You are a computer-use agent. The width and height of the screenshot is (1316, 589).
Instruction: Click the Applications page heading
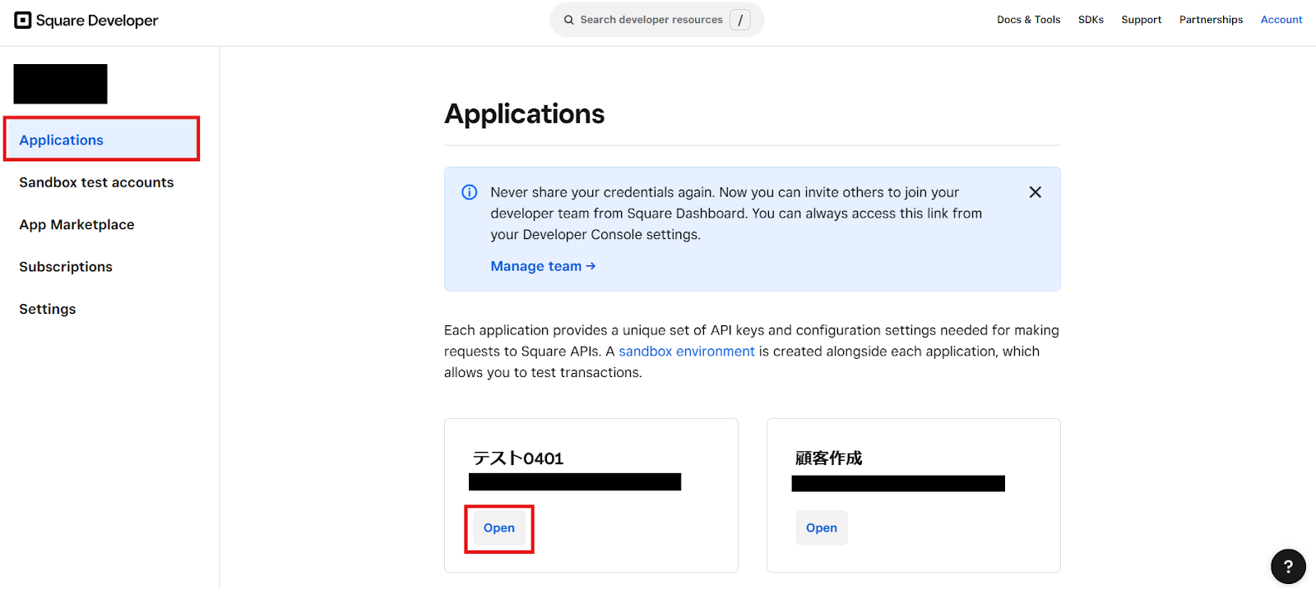pos(525,113)
